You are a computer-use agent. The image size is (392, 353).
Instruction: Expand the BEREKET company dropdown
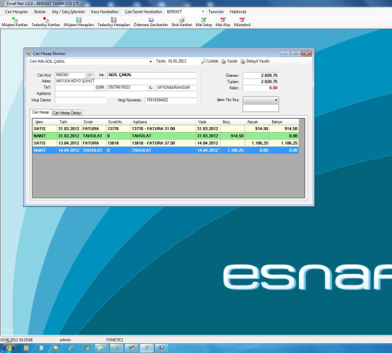(x=203, y=12)
